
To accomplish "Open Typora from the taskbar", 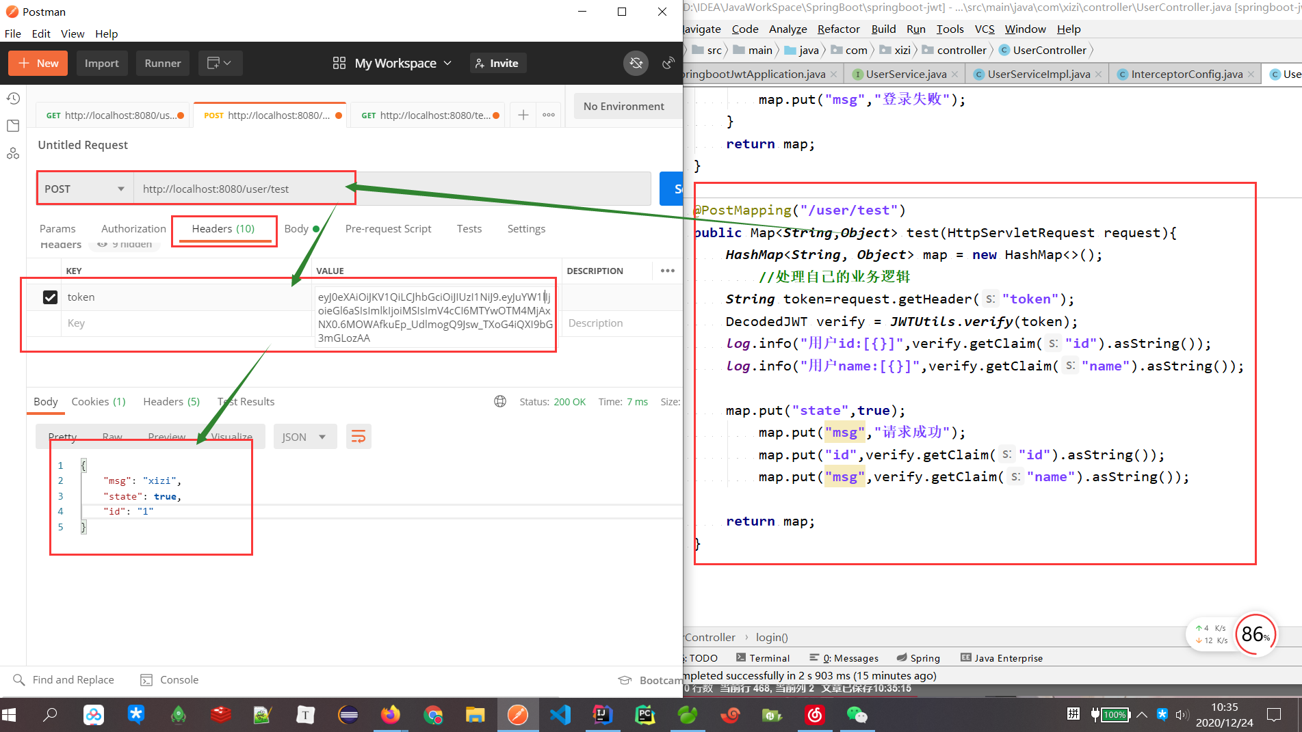I will (305, 715).
